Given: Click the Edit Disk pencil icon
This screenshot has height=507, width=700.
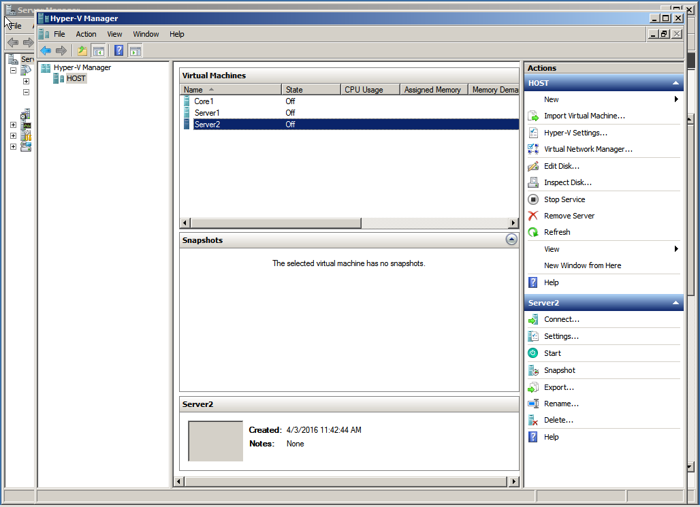Looking at the screenshot, I should point(533,166).
